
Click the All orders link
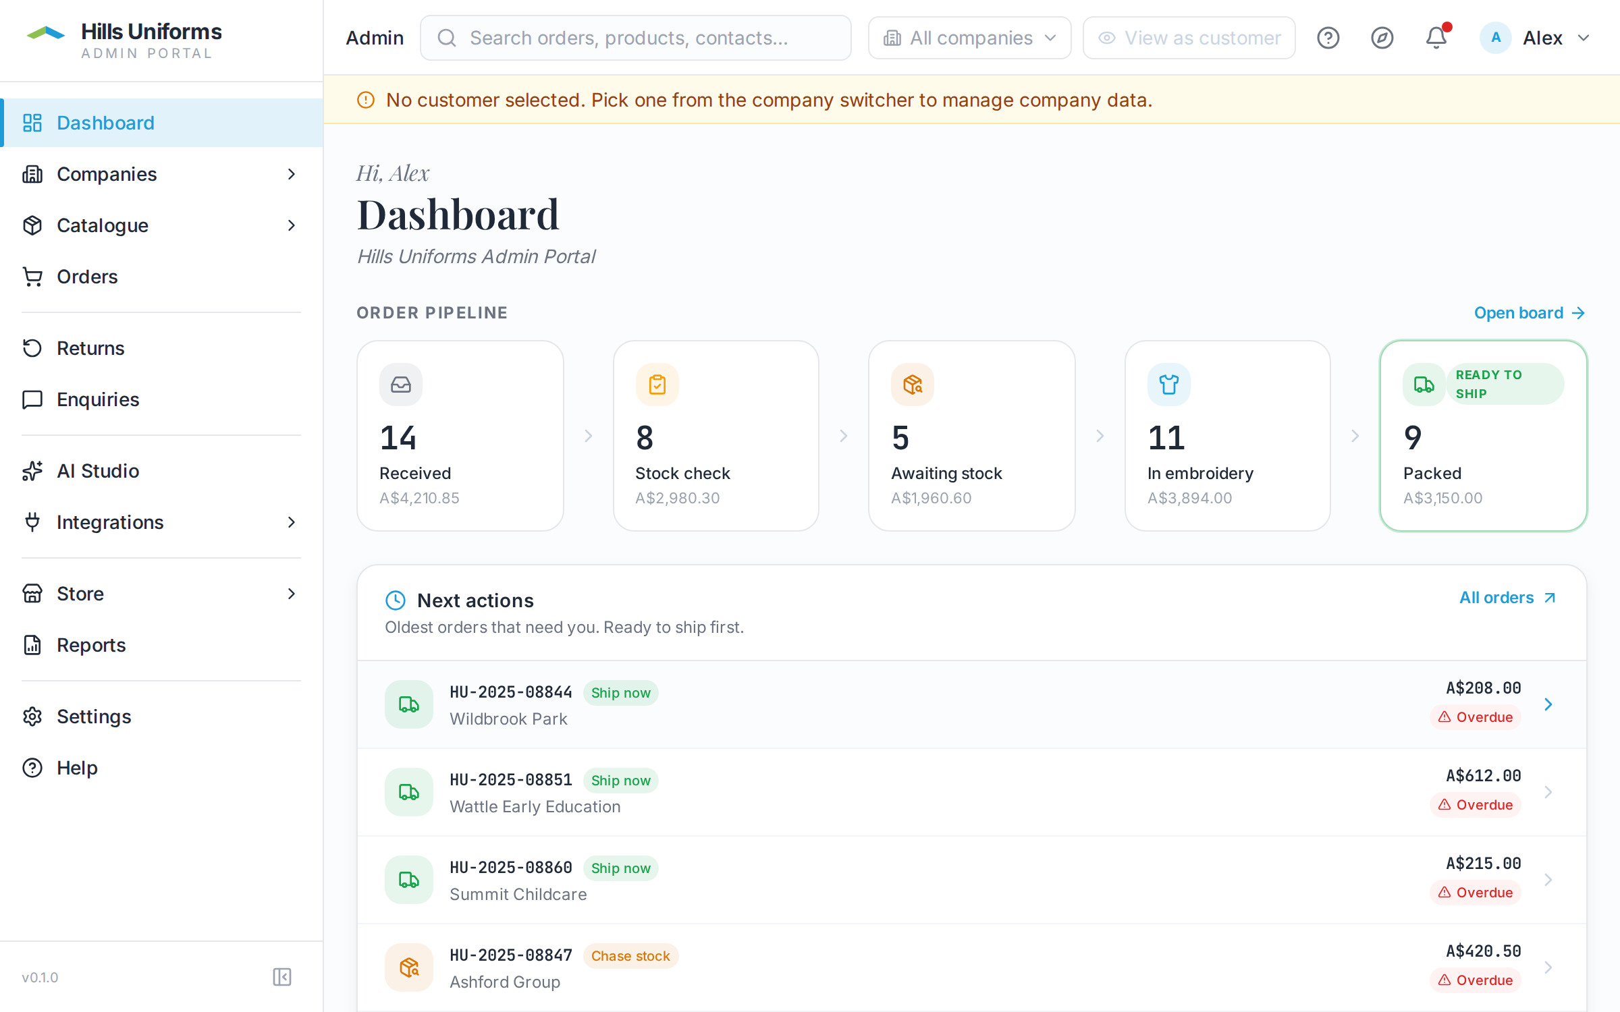click(1508, 598)
